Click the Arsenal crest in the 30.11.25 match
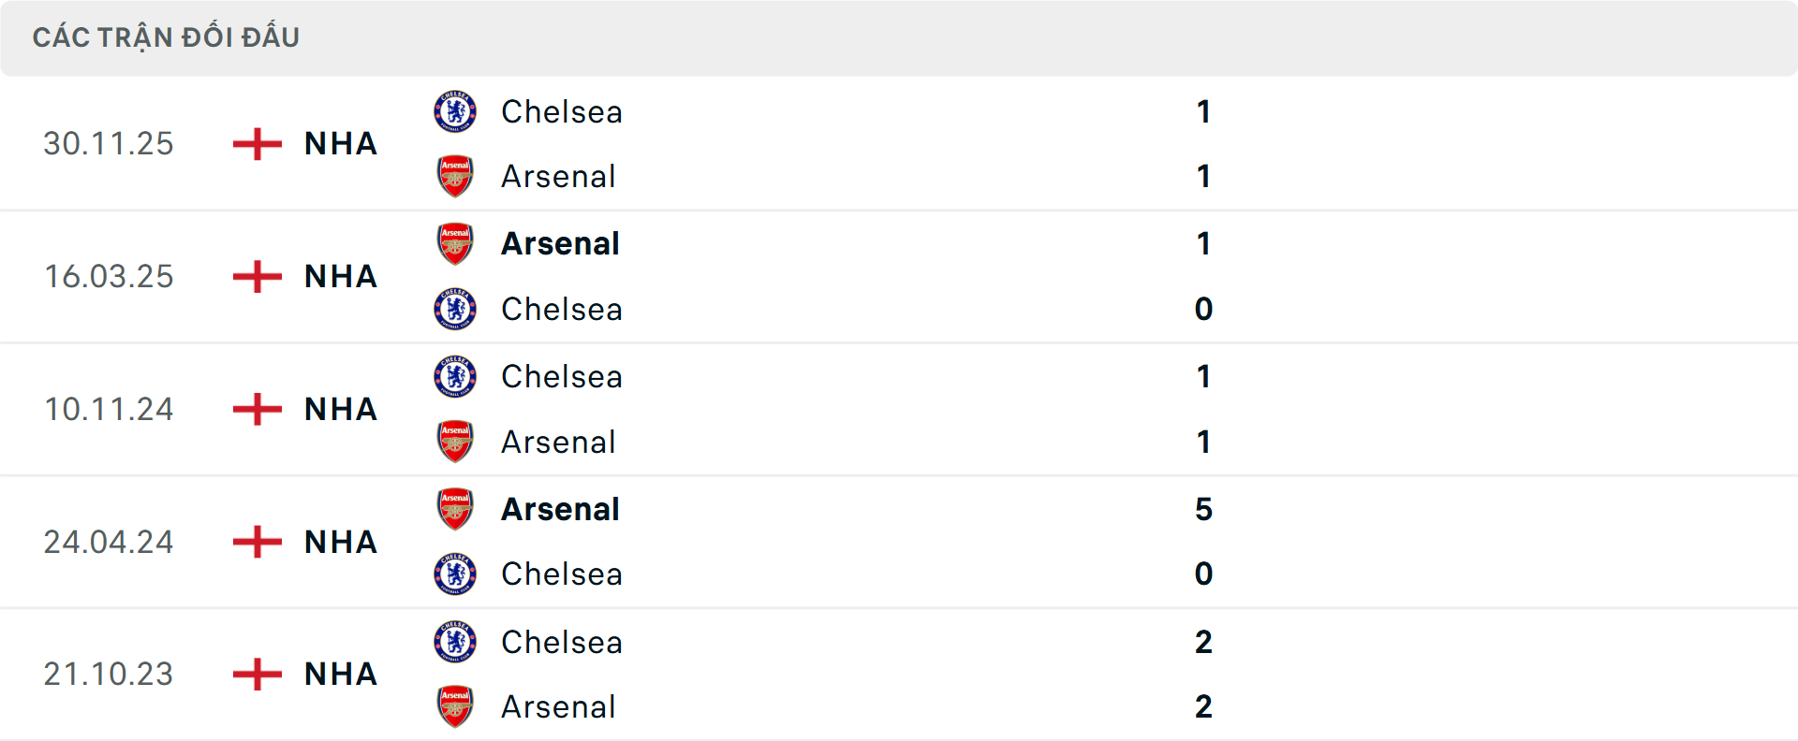Screen dimensions: 1798x741 [455, 176]
